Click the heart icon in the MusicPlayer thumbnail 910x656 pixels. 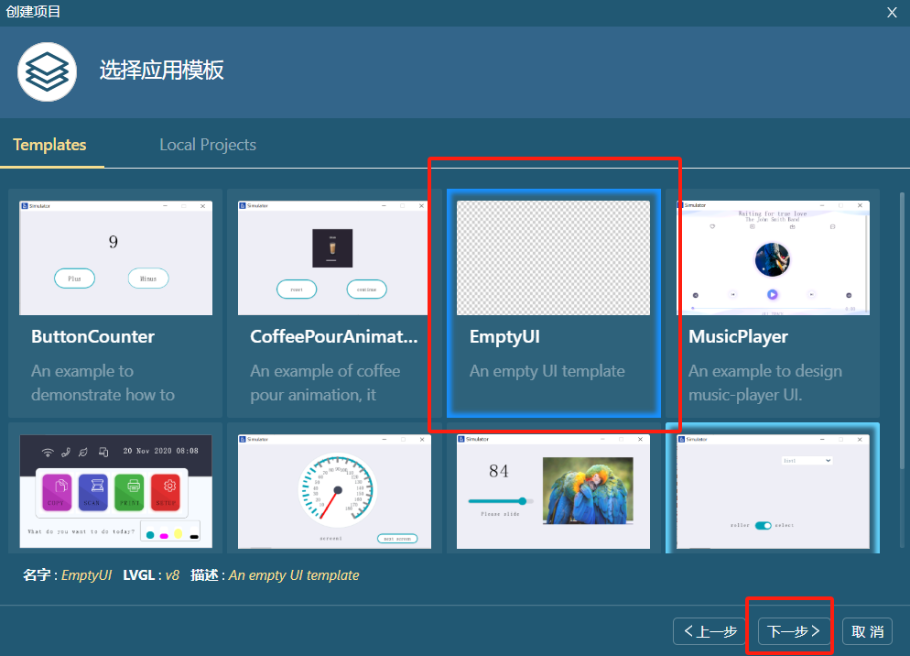712,226
